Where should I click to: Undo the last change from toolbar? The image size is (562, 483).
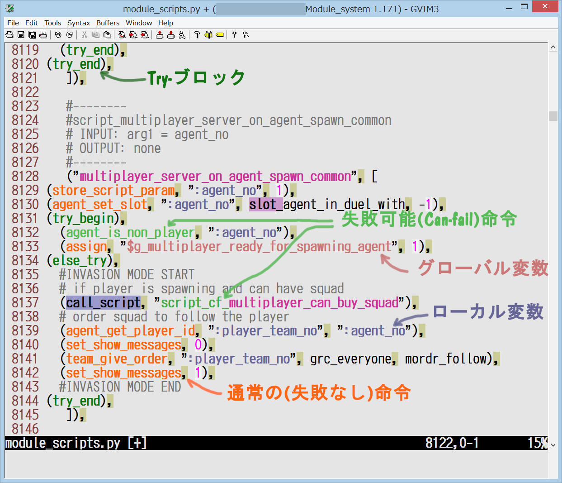[x=58, y=35]
